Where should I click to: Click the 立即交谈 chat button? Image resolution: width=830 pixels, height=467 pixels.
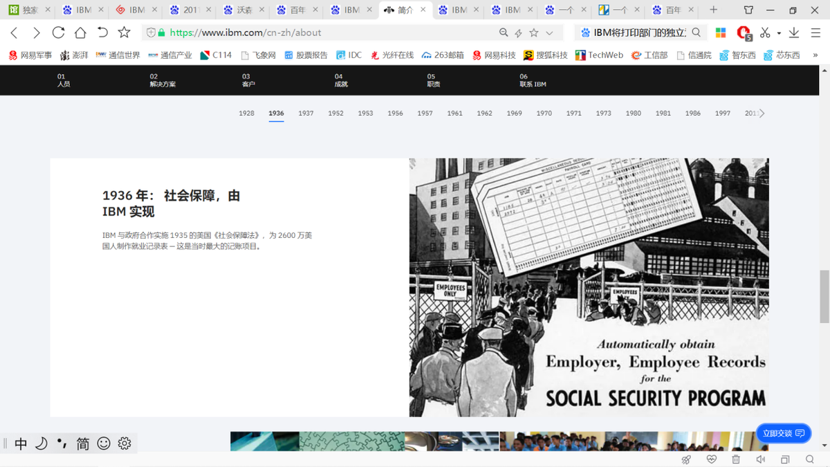click(x=784, y=433)
